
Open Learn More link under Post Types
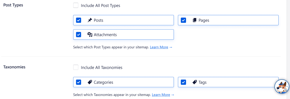pyautogui.click(x=159, y=47)
